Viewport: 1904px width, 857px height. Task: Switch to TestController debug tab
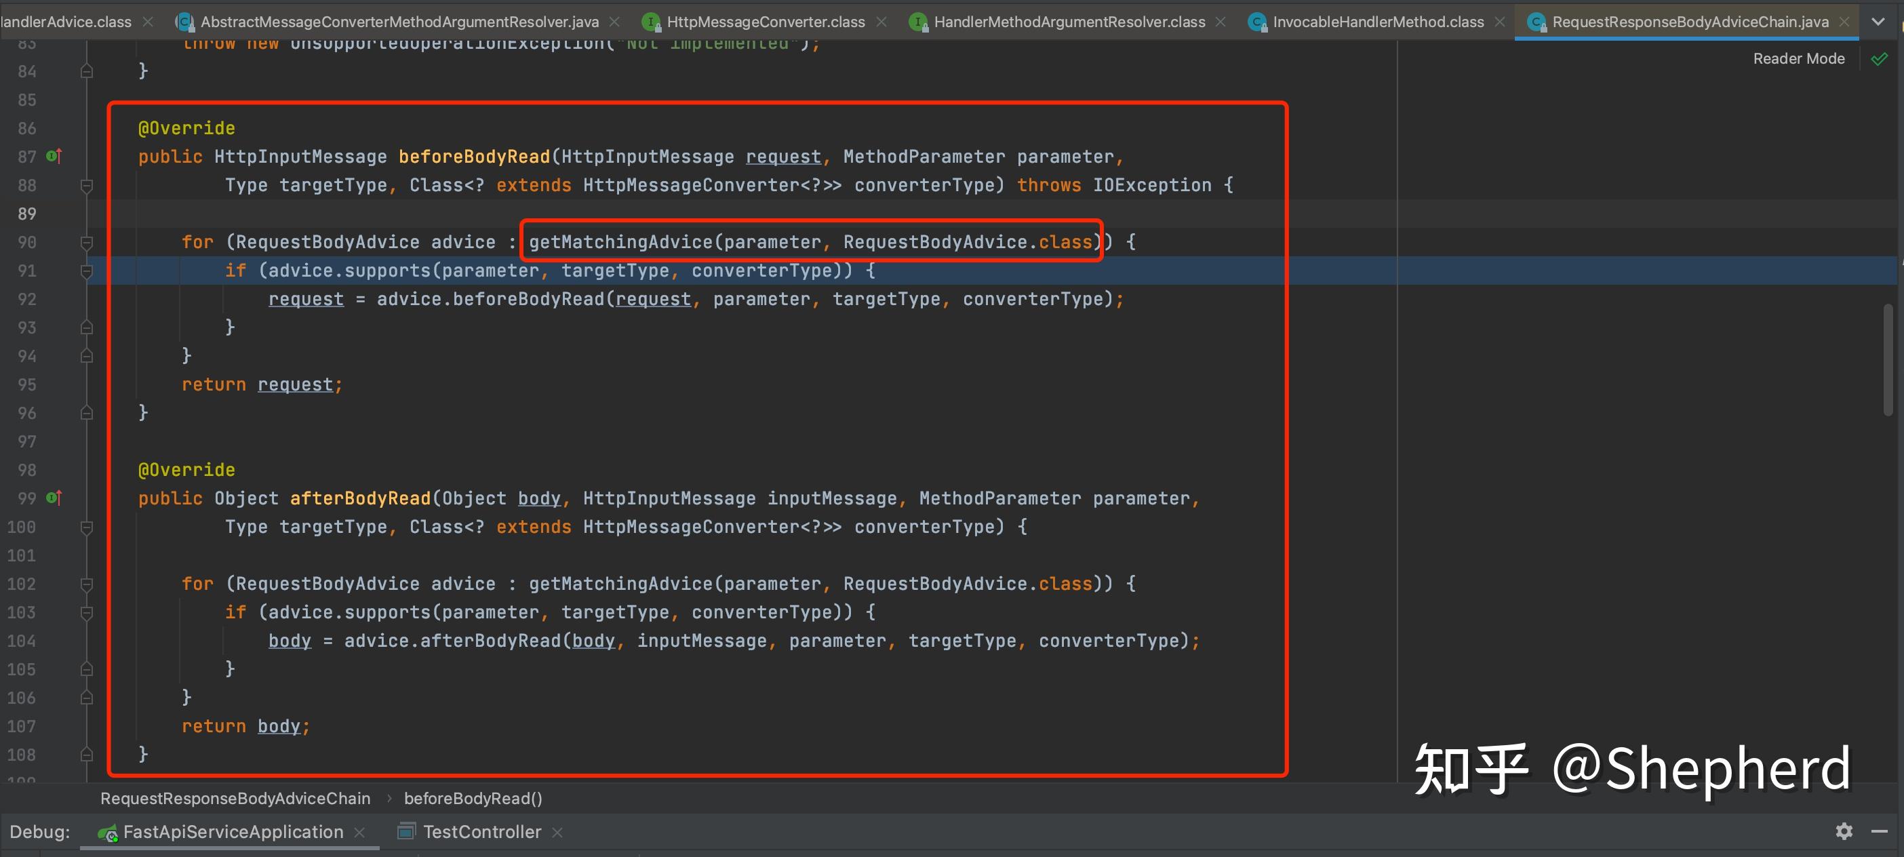pos(481,832)
